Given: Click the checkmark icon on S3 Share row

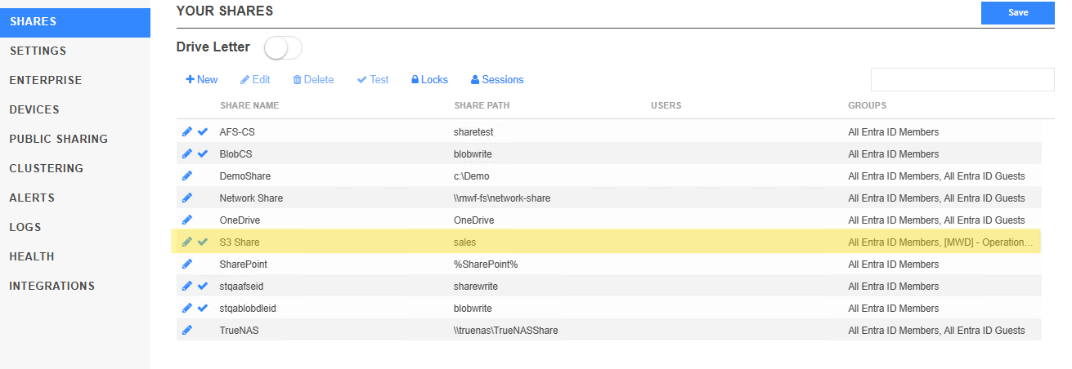Looking at the screenshot, I should [x=203, y=242].
